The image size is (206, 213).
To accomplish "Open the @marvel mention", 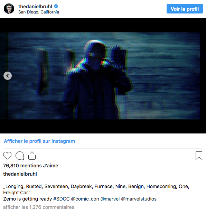I will pyautogui.click(x=110, y=199).
